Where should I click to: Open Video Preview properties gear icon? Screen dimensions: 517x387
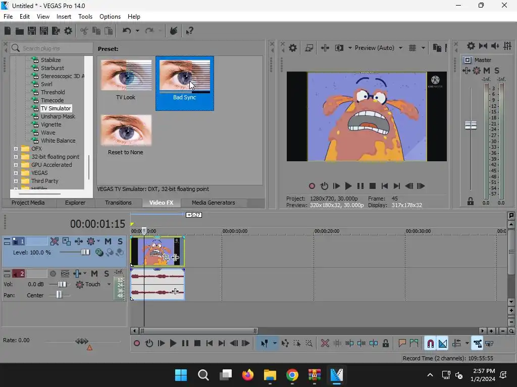(x=293, y=48)
